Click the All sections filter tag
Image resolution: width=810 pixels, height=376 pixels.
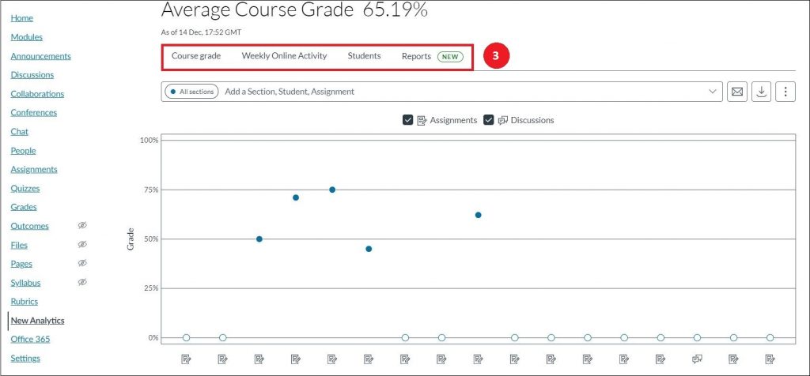[191, 92]
